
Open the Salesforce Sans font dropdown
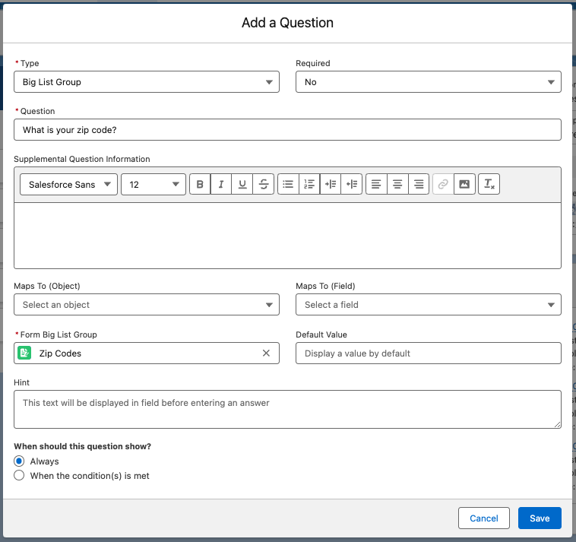[x=68, y=185]
